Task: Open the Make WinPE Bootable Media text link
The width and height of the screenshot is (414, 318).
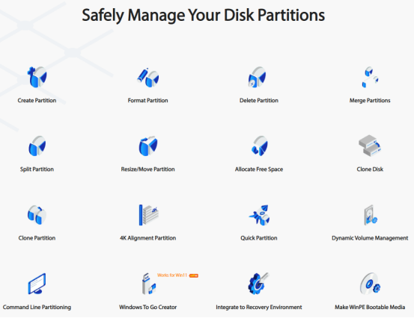Action: 370,308
